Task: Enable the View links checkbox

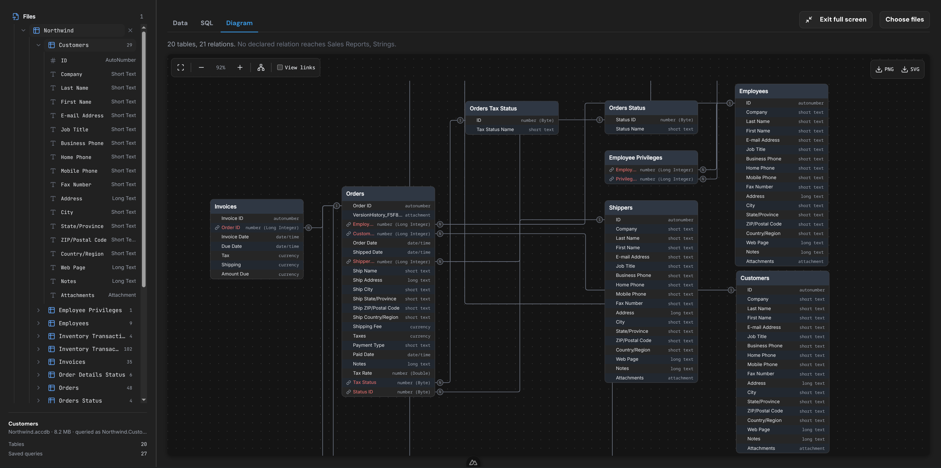Action: (x=280, y=67)
